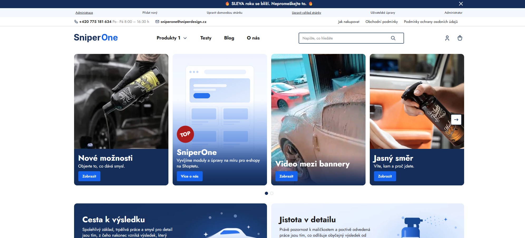Image resolution: width=525 pixels, height=238 pixels.
Task: Open the O nás menu item
Action: coord(253,38)
